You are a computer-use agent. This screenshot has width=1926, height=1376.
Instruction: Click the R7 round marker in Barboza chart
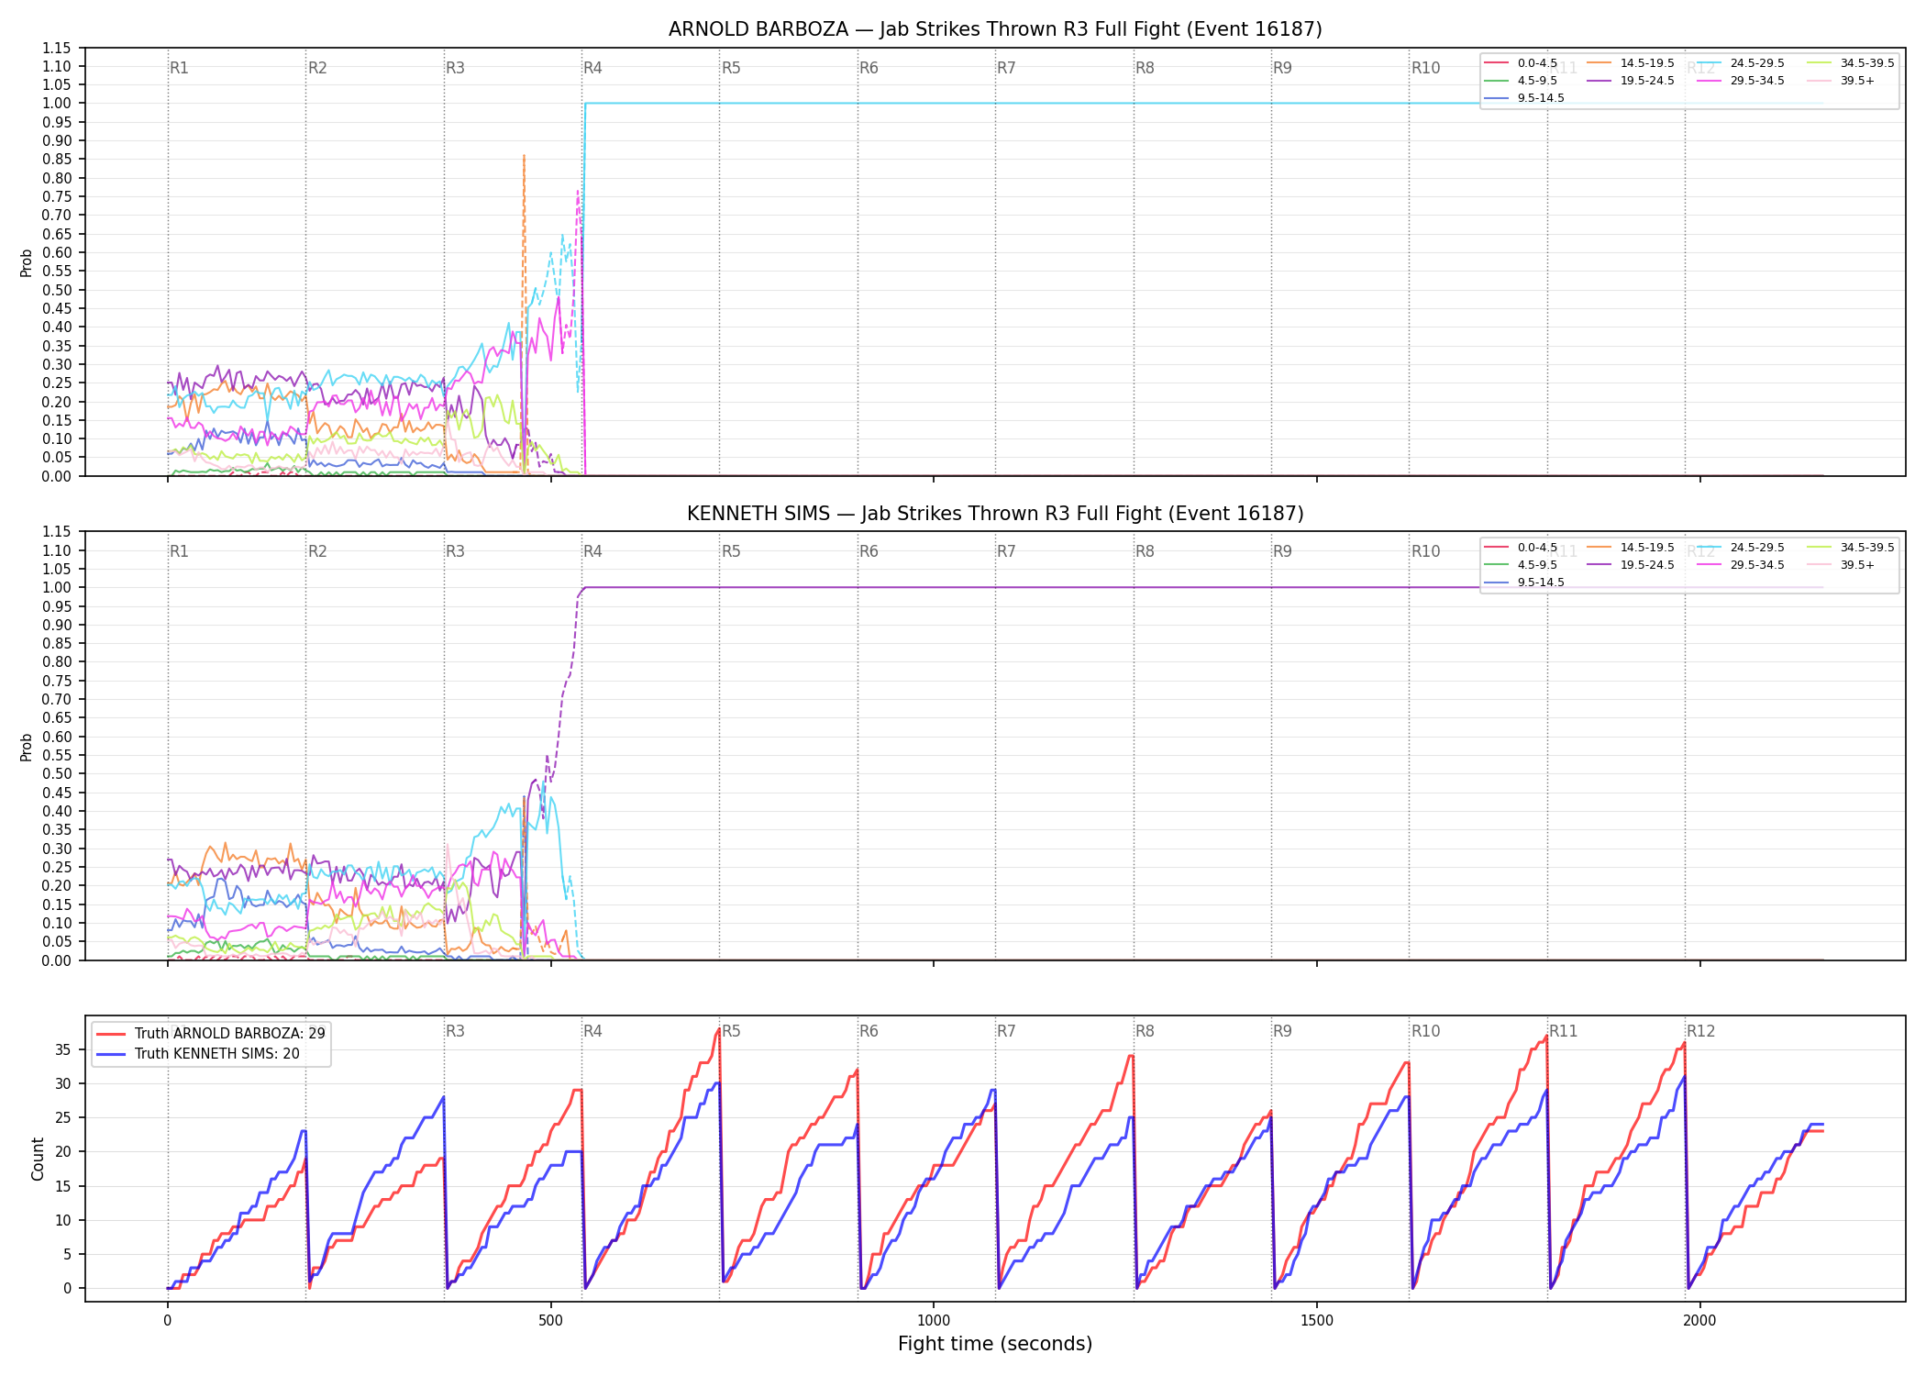[x=1006, y=68]
